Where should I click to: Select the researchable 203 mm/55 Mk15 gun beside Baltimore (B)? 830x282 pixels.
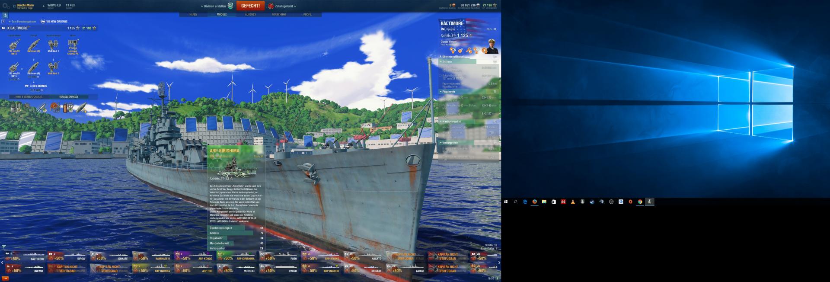click(14, 70)
